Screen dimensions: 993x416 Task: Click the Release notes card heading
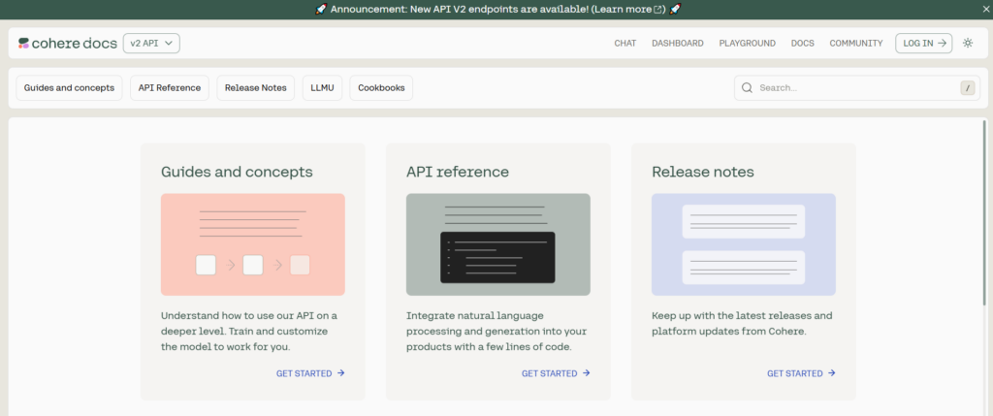pyautogui.click(x=703, y=173)
